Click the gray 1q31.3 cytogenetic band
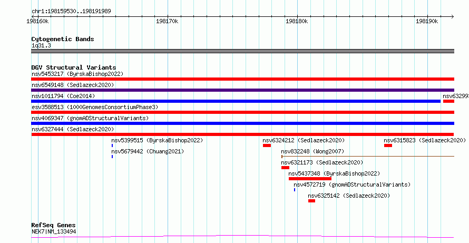Image resolution: width=469 pixels, height=243 pixels. point(242,51)
